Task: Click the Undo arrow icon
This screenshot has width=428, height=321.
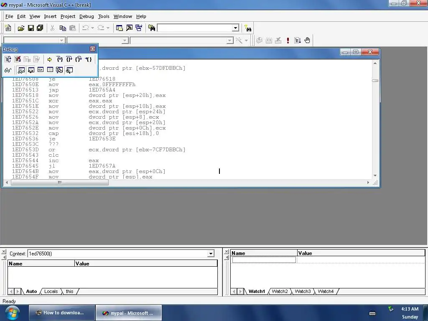Action: click(x=85, y=28)
